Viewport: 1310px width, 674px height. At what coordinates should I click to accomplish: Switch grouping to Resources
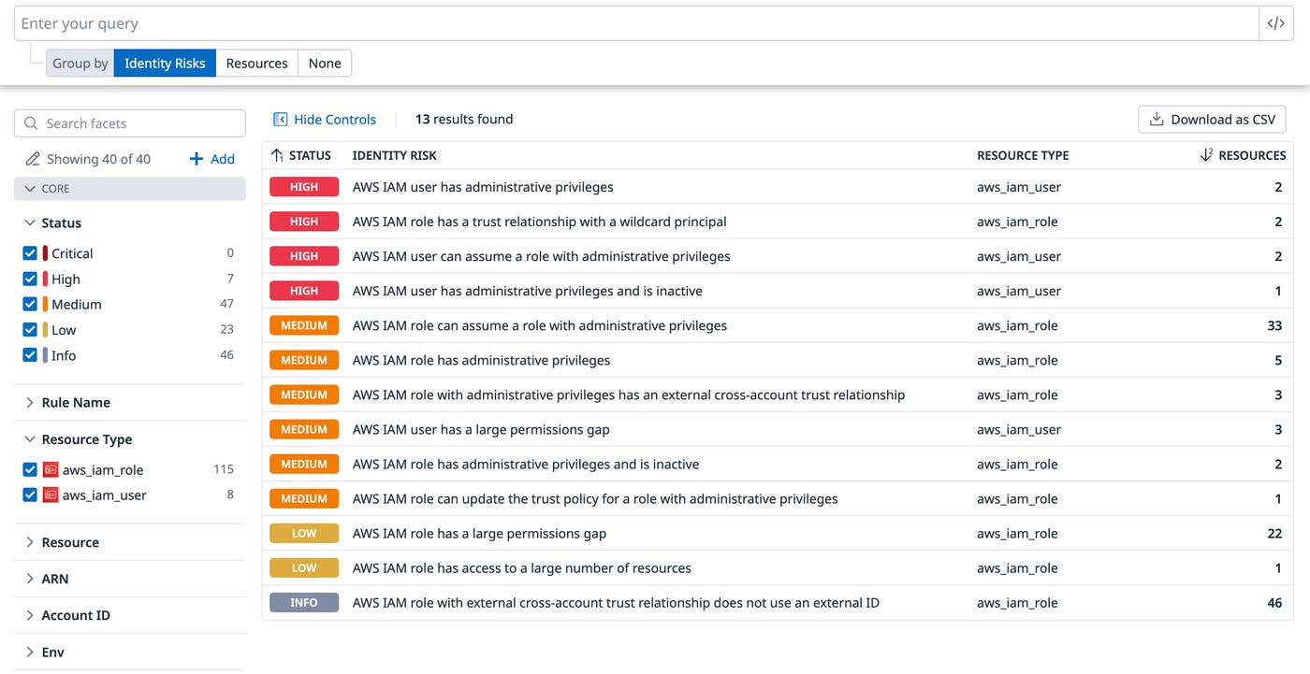(x=256, y=63)
